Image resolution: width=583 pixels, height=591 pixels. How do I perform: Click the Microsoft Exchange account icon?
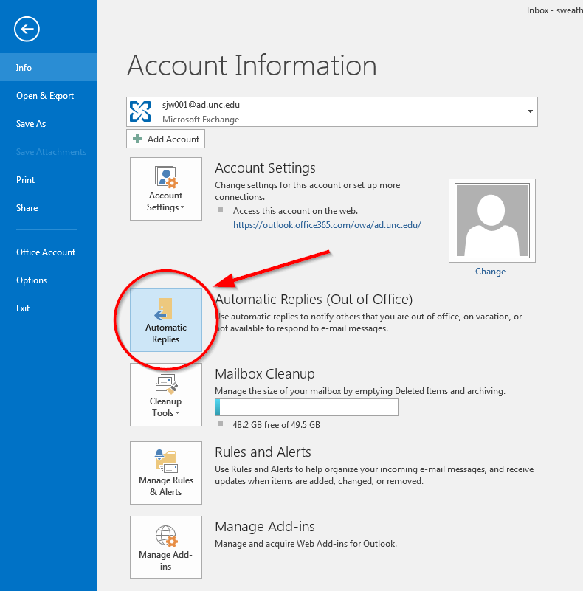[x=140, y=111]
